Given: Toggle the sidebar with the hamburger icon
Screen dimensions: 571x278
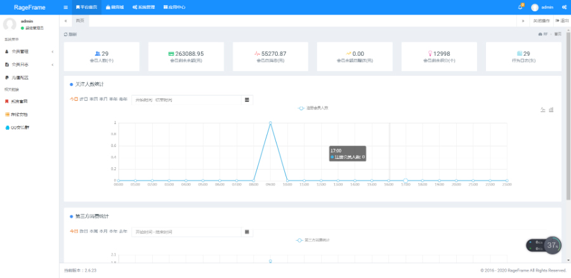Looking at the screenshot, I should pyautogui.click(x=66, y=7).
